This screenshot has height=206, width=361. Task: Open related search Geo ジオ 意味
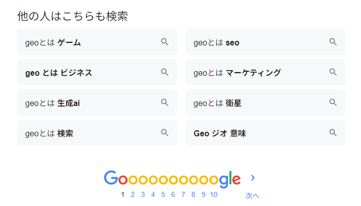tap(265, 133)
